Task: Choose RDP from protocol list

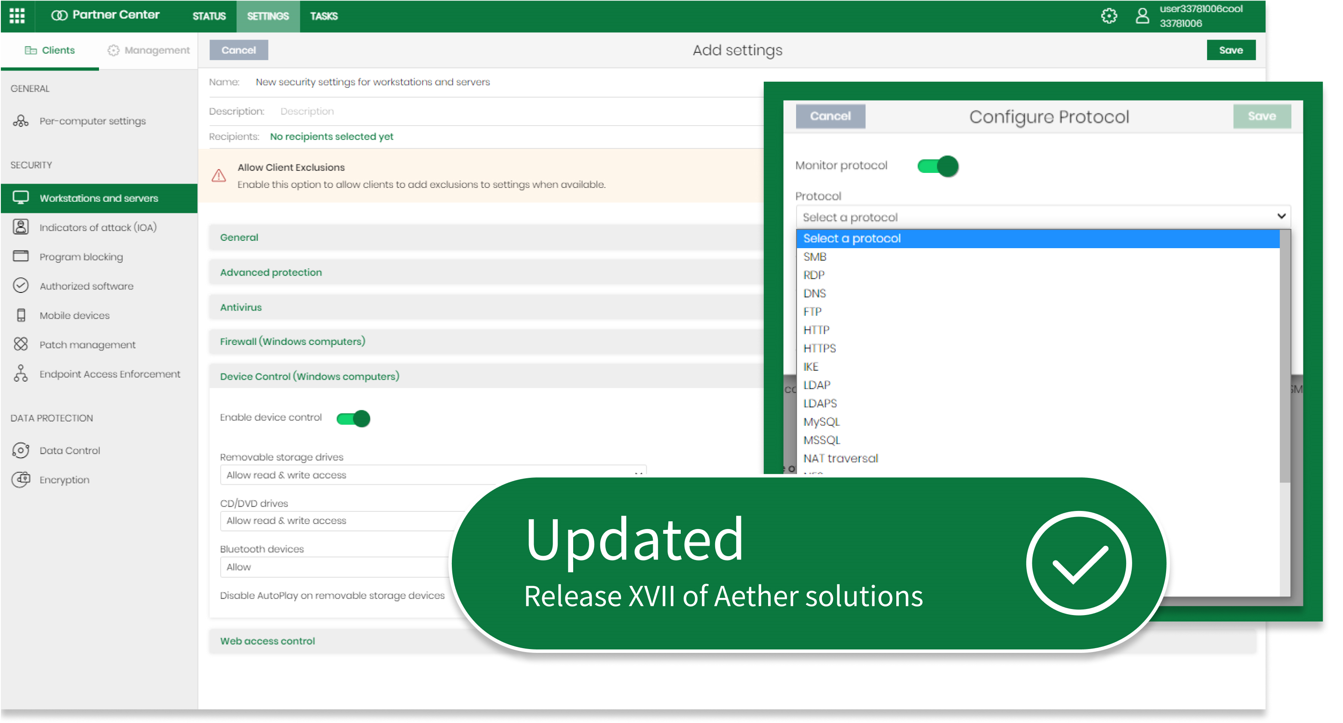Action: pos(1037,275)
